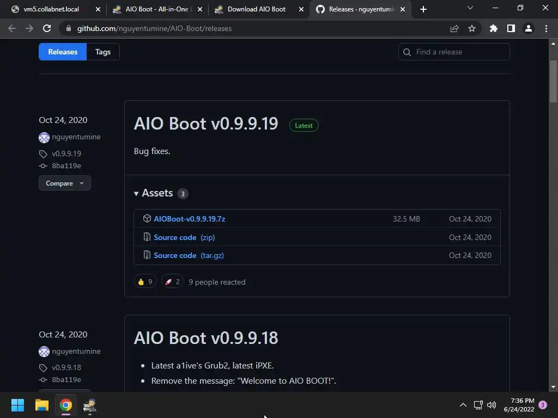Click the package icon beside AIOBoot-v0.9.9.19.7z
558x418 pixels.
pyautogui.click(x=147, y=218)
